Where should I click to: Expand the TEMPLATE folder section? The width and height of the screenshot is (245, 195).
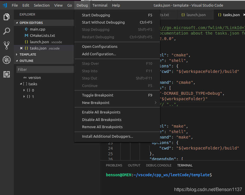17,54
